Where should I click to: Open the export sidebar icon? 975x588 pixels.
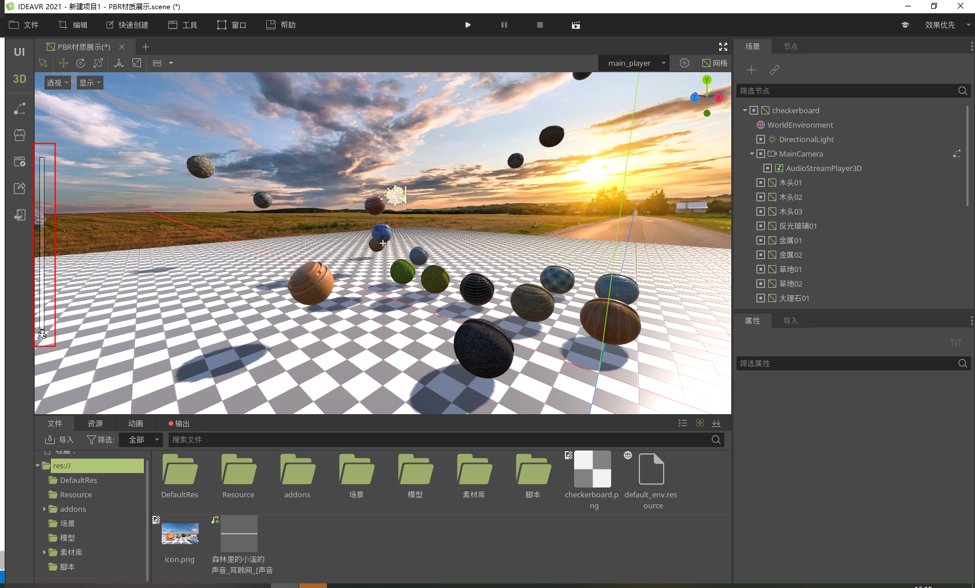pyautogui.click(x=19, y=188)
